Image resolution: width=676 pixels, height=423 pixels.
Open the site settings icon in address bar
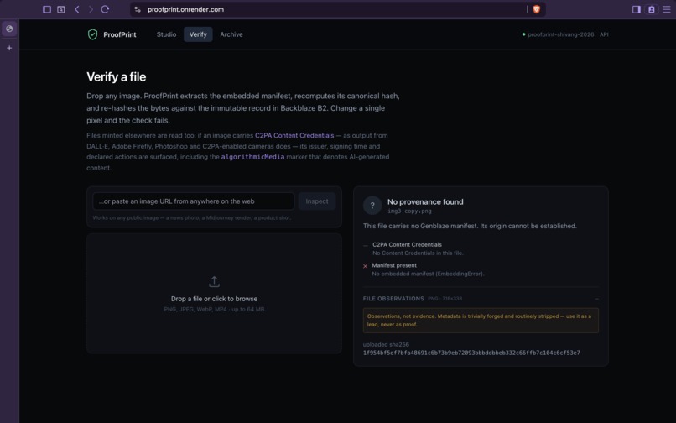[x=138, y=9]
